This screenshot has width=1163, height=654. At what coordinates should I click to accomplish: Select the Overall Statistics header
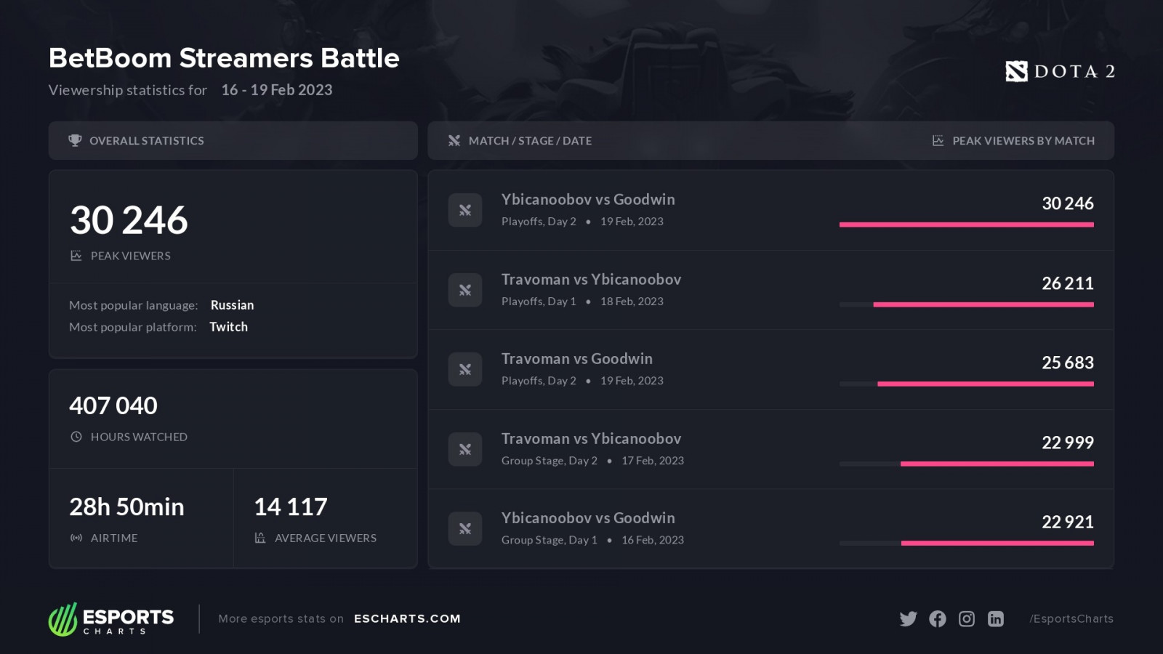146,140
